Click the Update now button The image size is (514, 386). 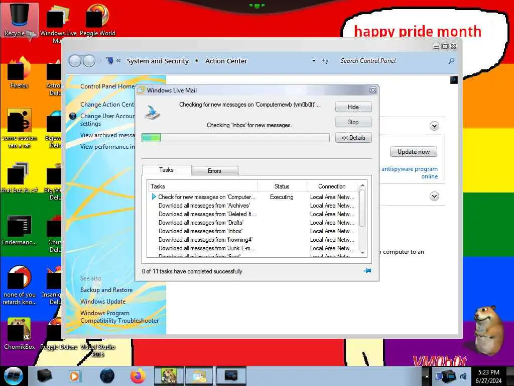414,152
